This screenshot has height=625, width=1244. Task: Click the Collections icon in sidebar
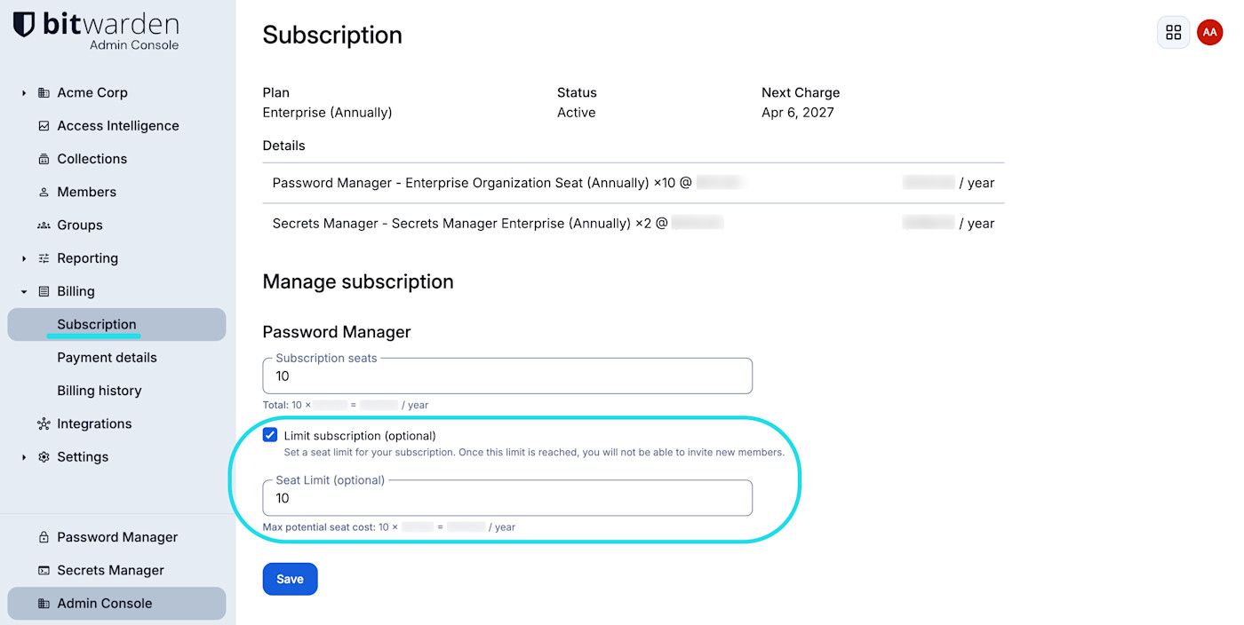pyautogui.click(x=44, y=159)
